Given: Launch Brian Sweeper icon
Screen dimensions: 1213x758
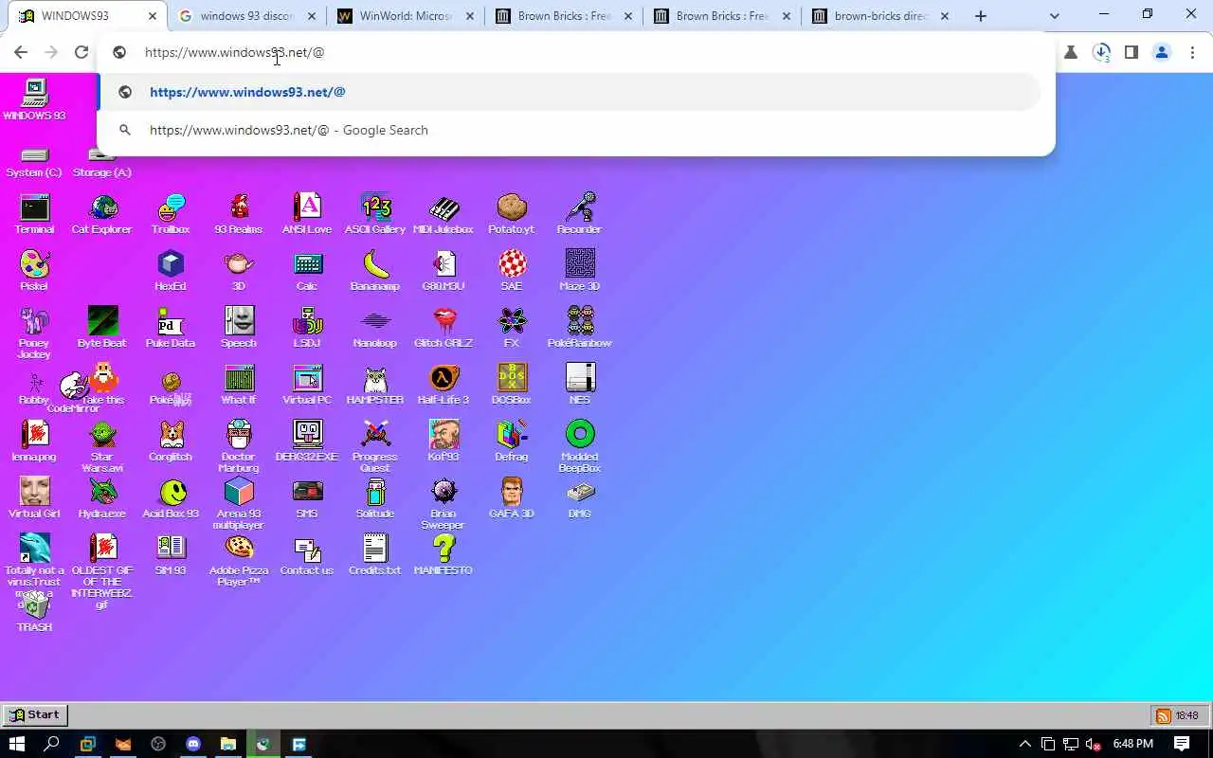Looking at the screenshot, I should (x=444, y=504).
